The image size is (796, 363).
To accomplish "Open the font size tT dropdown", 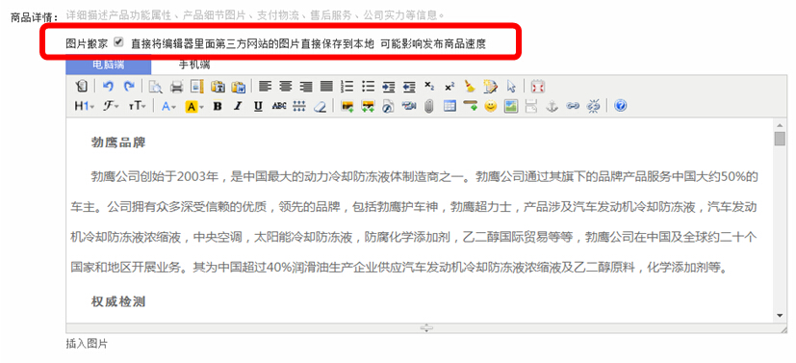I will point(137,106).
